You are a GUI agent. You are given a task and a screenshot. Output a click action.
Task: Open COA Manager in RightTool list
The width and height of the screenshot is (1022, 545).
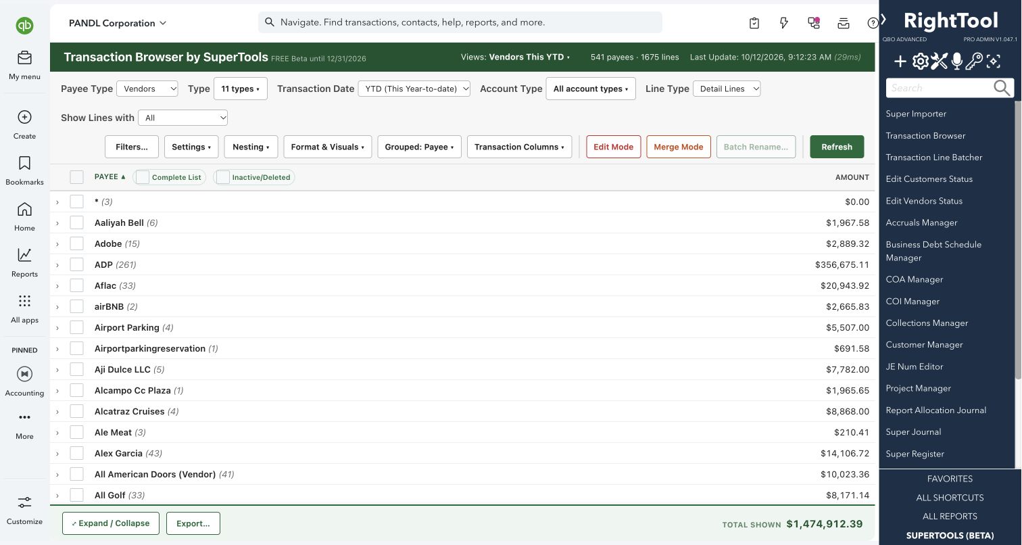(x=915, y=279)
